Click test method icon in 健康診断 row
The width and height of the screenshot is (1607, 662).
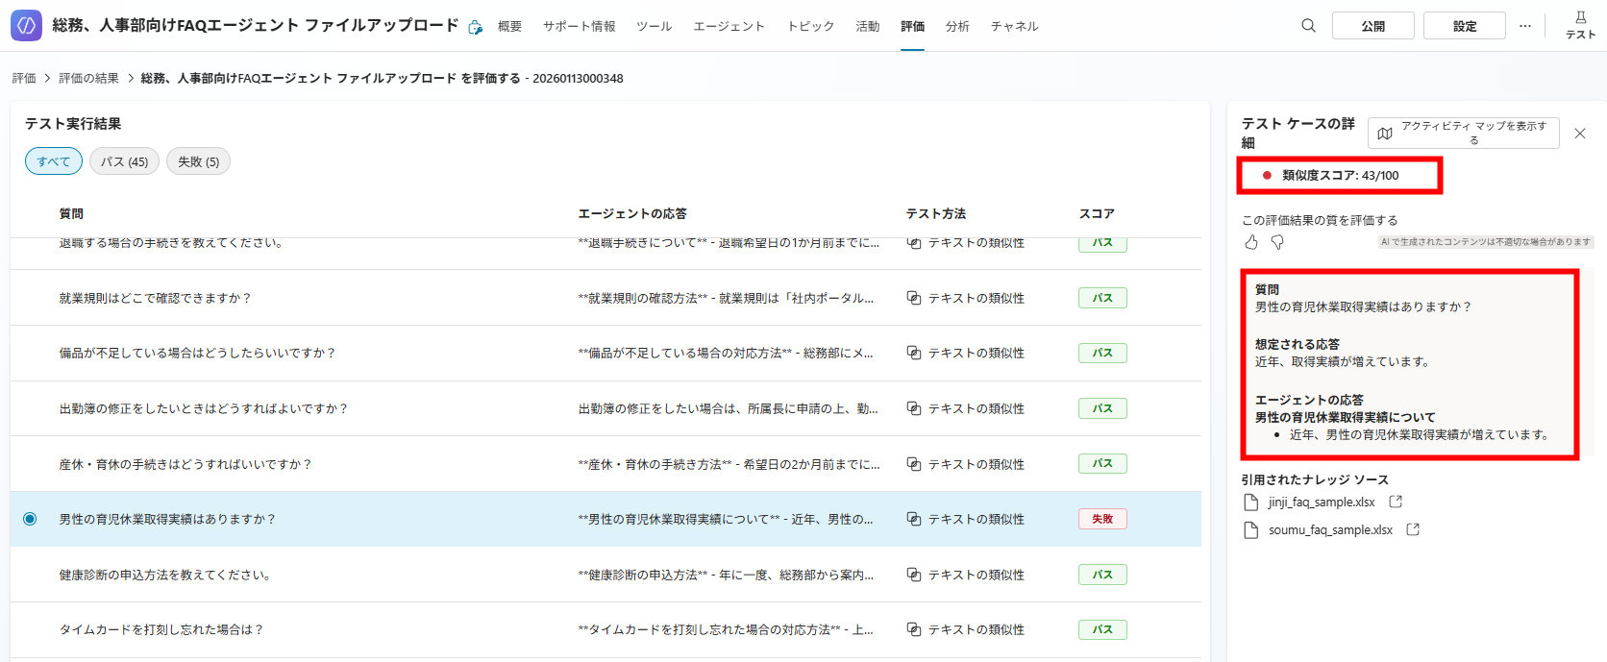pyautogui.click(x=914, y=575)
